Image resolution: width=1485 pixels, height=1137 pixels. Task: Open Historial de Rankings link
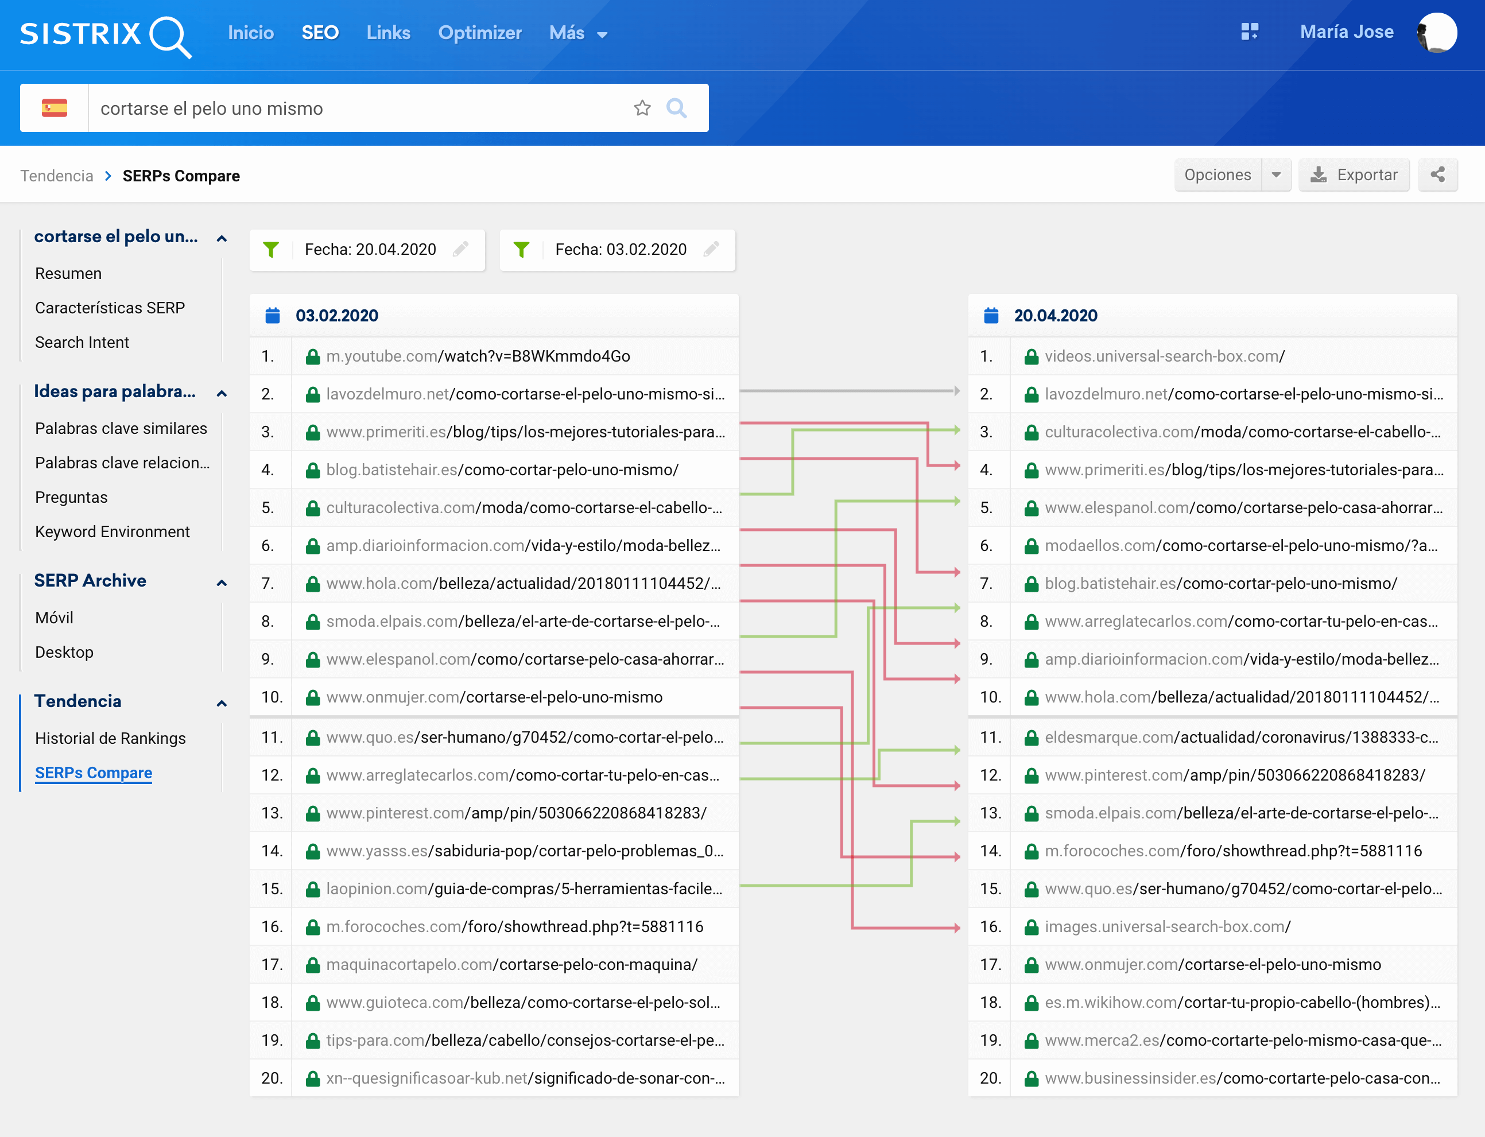click(110, 738)
